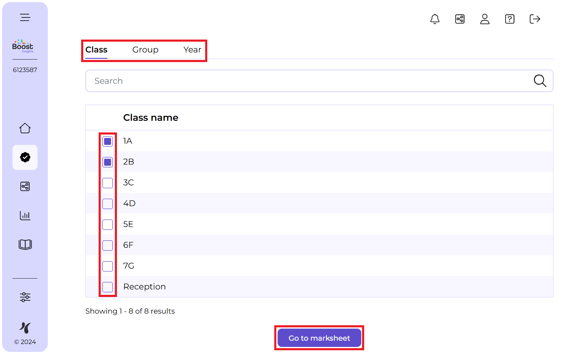
Task: Click the Boost Insights logo
Action: (23, 46)
